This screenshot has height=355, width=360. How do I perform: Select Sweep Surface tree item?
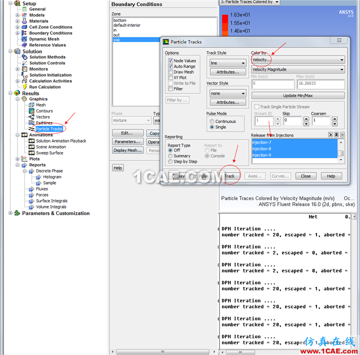tap(49, 153)
